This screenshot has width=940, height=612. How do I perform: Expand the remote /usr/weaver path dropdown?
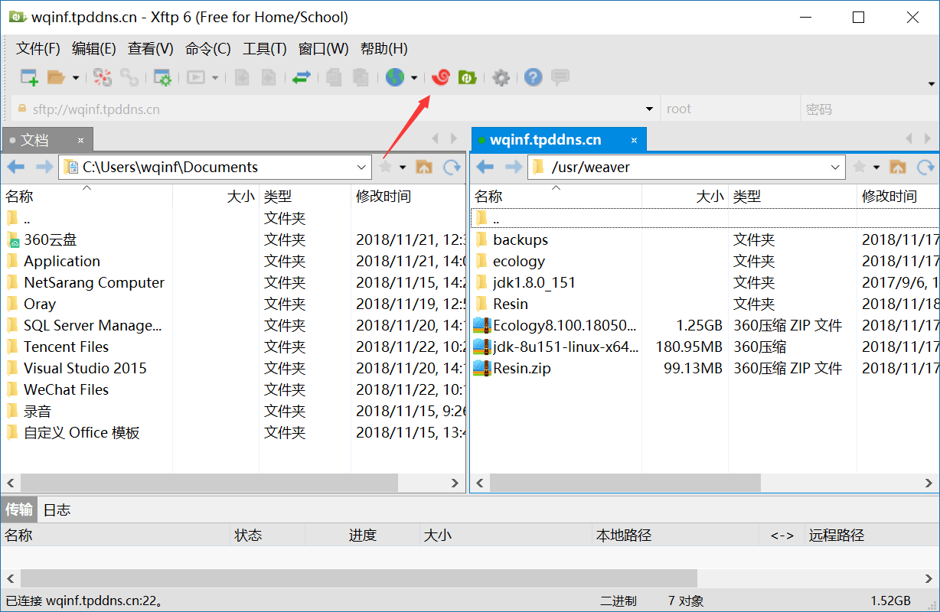835,167
